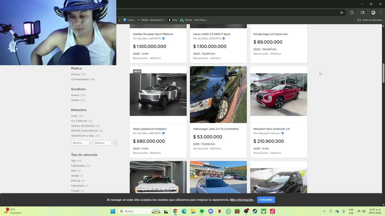The width and height of the screenshot is (385, 216).
Task: Switch to Google Chrome on the taskbar
Action: tap(175, 211)
